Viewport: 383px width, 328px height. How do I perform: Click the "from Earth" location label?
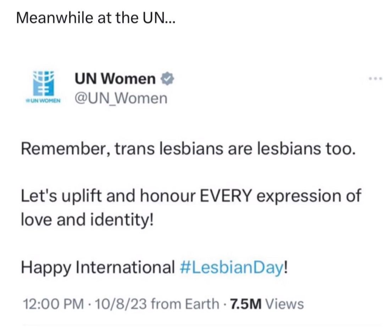pyautogui.click(x=185, y=304)
